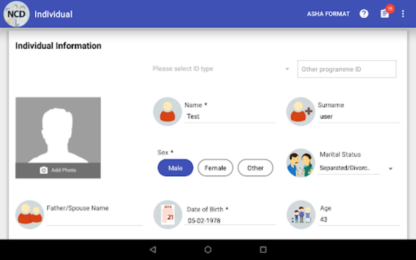
Task: Select Female sex option
Action: pos(215,168)
